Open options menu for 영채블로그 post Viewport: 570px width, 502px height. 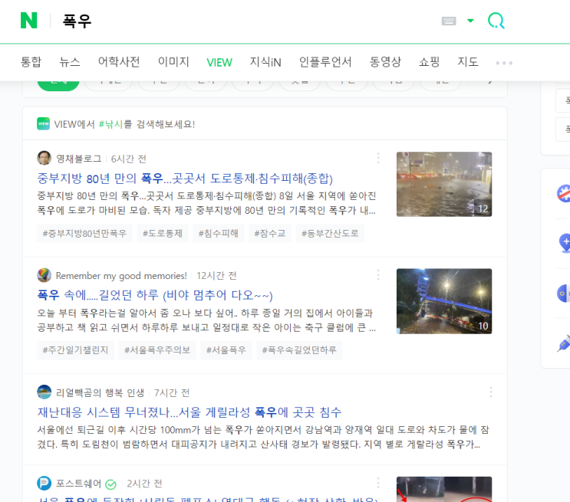pyautogui.click(x=378, y=158)
